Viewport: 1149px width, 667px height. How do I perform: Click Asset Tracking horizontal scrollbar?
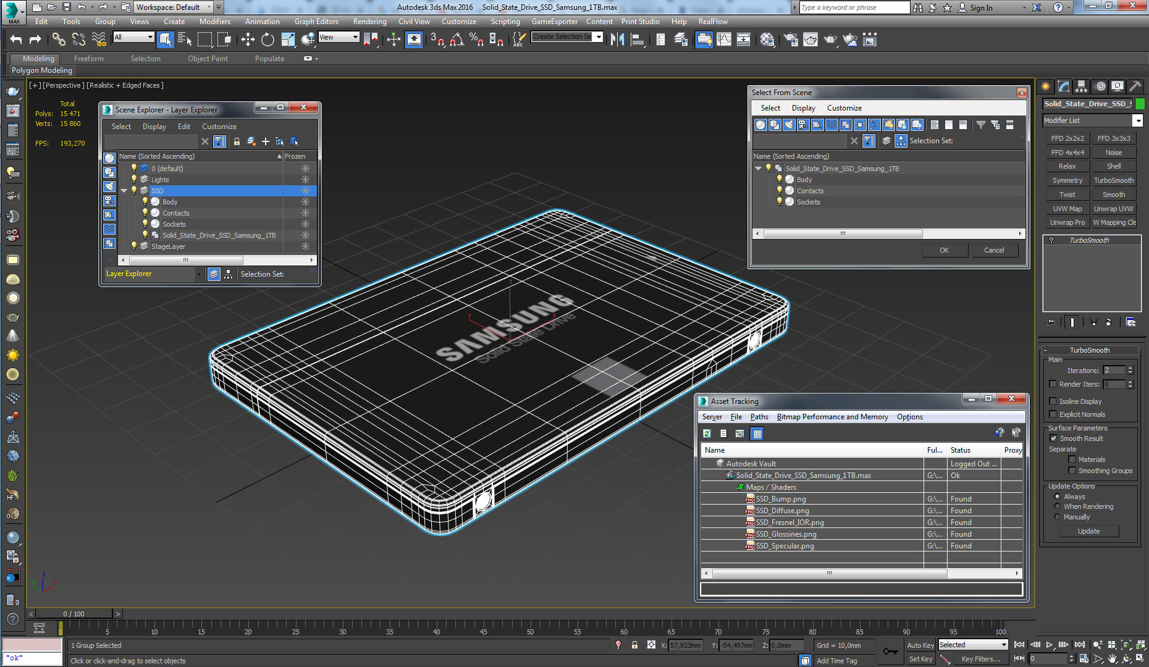(829, 574)
